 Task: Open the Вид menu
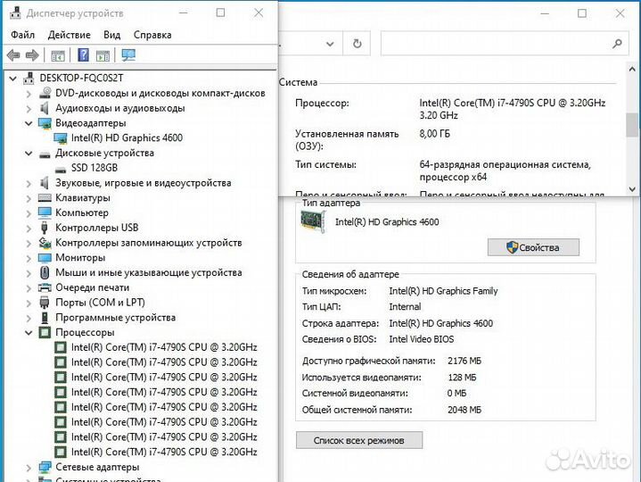coord(111,35)
